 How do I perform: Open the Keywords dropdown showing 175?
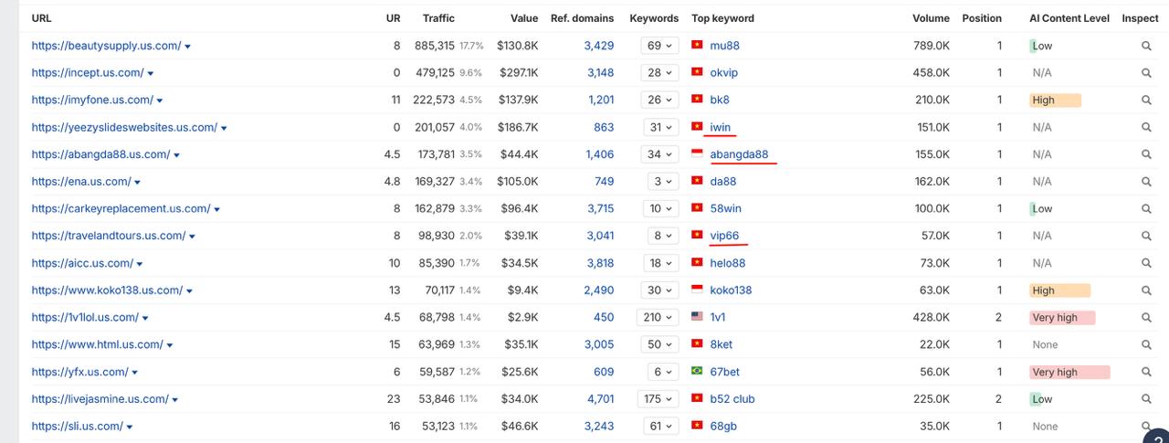658,399
